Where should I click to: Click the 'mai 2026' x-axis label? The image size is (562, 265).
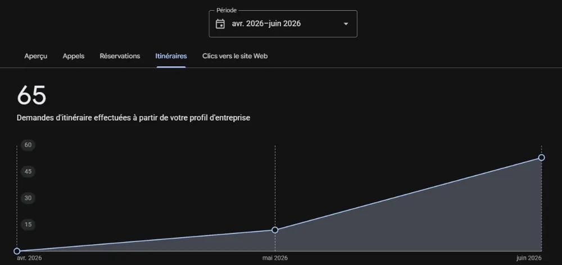tap(275, 258)
